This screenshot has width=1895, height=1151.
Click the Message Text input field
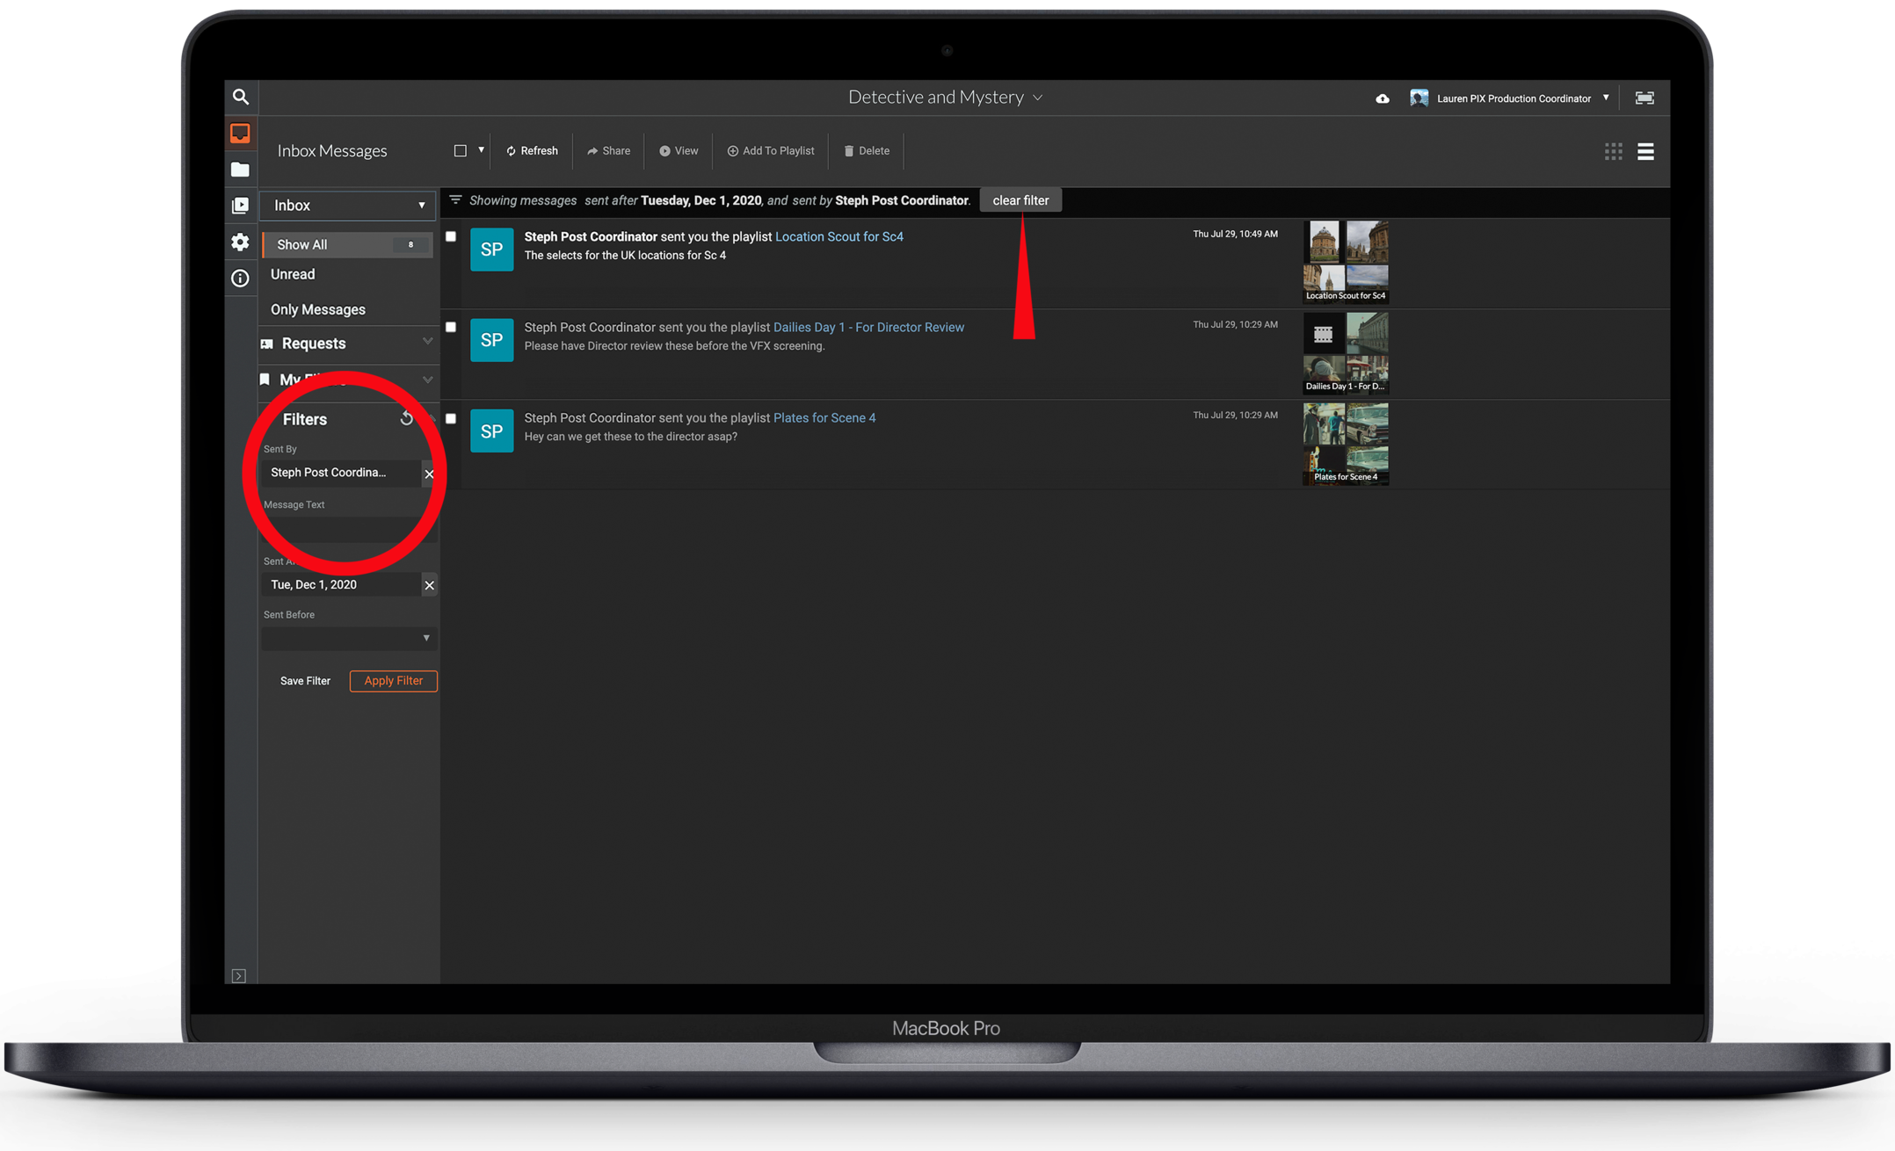point(348,529)
